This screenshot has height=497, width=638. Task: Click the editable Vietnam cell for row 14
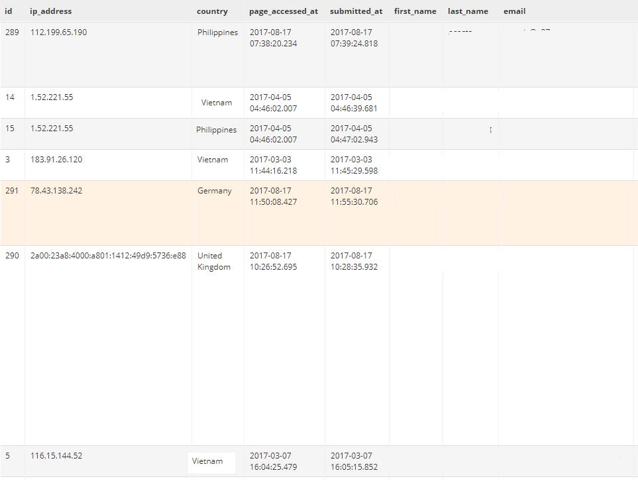point(216,103)
